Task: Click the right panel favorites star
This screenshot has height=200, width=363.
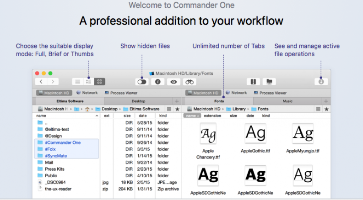Action: tap(326, 109)
